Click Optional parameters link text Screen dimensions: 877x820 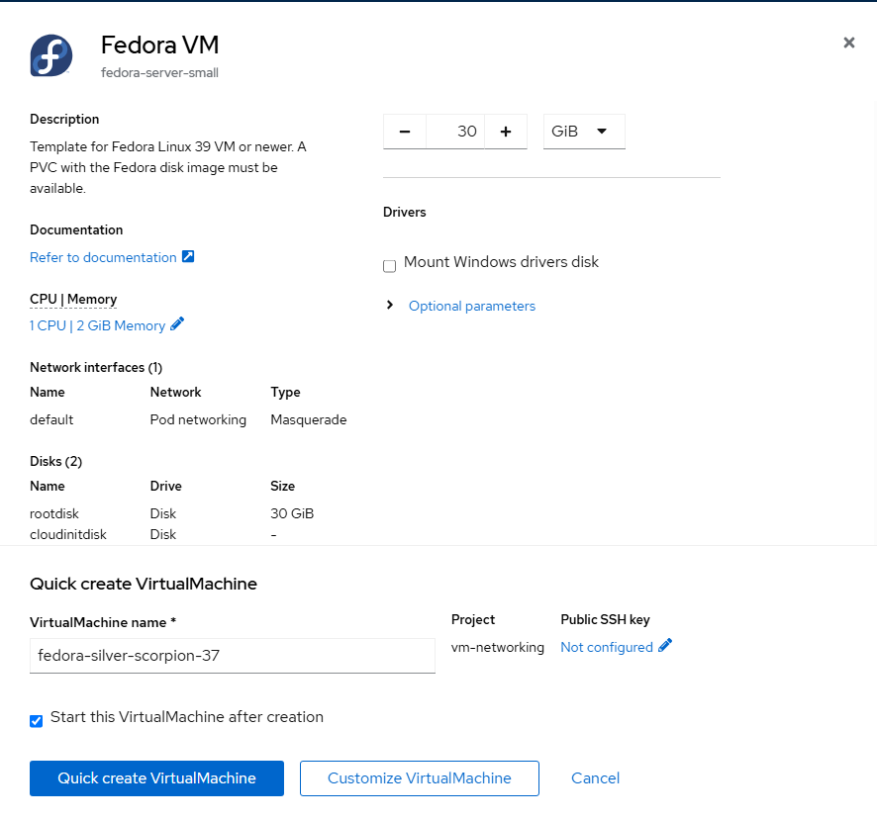pyautogui.click(x=472, y=307)
